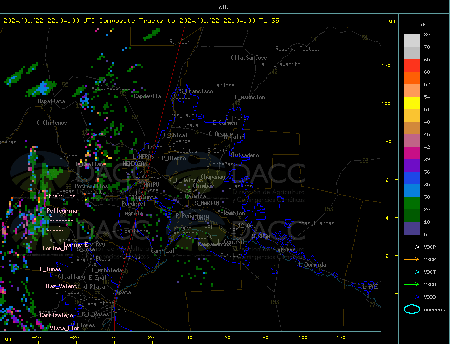This screenshot has height=344, width=450.
Task: Click the -40 tick on horizontal axis
Action: pyautogui.click(x=36, y=338)
